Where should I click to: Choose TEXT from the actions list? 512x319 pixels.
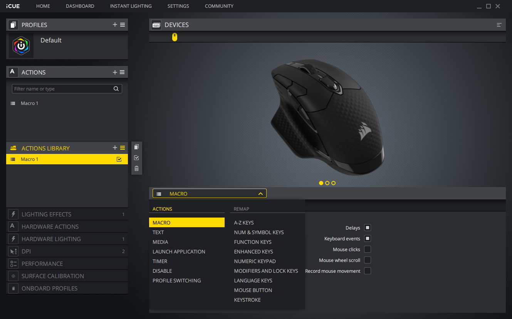coord(158,232)
